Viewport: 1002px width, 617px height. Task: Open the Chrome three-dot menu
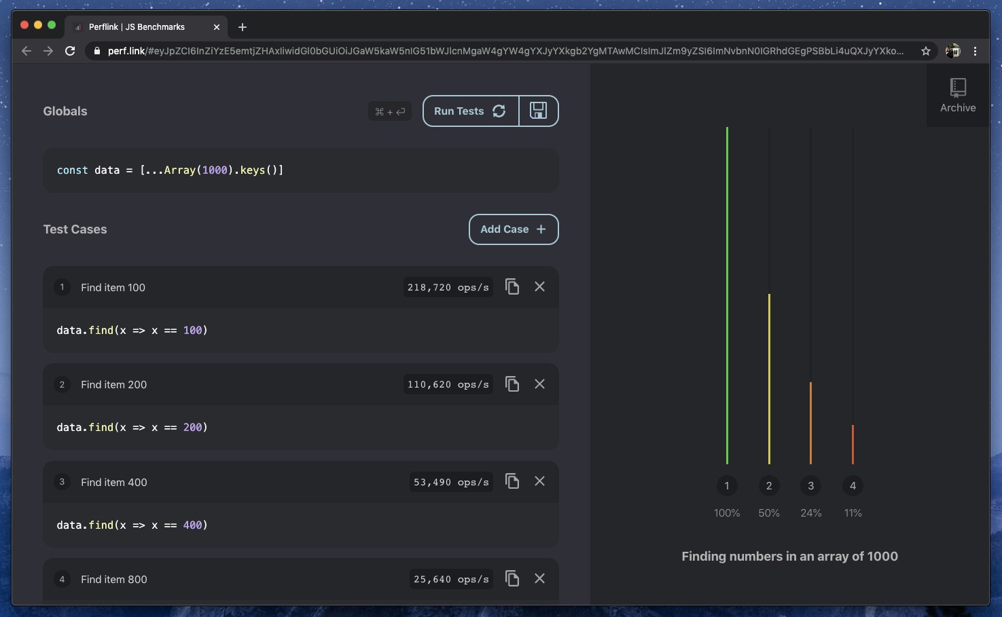975,51
